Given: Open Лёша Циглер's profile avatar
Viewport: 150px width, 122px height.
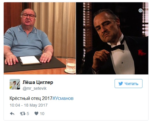Looking at the screenshot, I should click(x=15, y=84).
